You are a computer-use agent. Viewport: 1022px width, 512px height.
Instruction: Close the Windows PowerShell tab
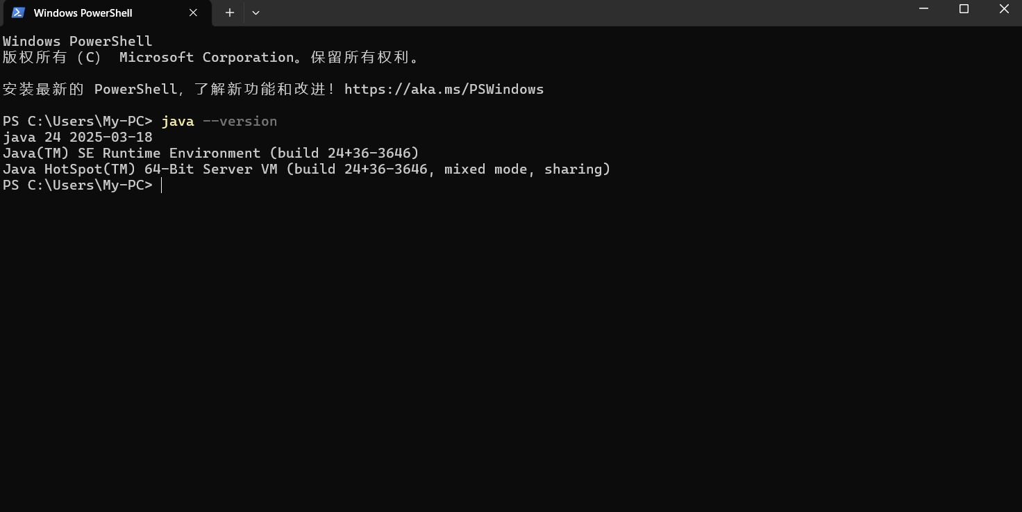tap(193, 12)
